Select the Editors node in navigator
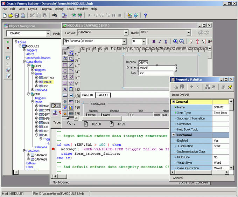The image size is (238, 197). pyautogui.click(x=31, y=163)
